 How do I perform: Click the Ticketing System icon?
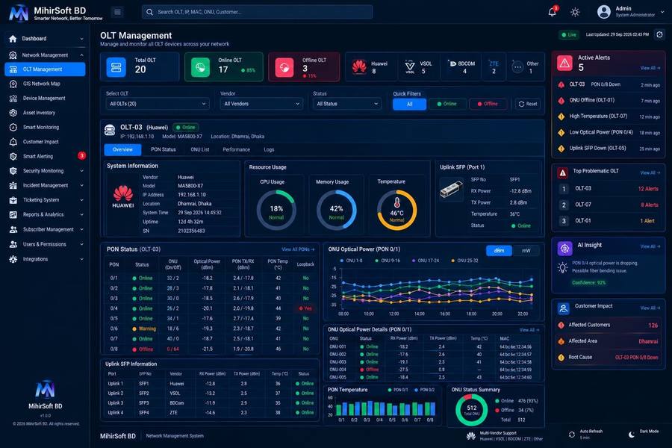pos(13,200)
